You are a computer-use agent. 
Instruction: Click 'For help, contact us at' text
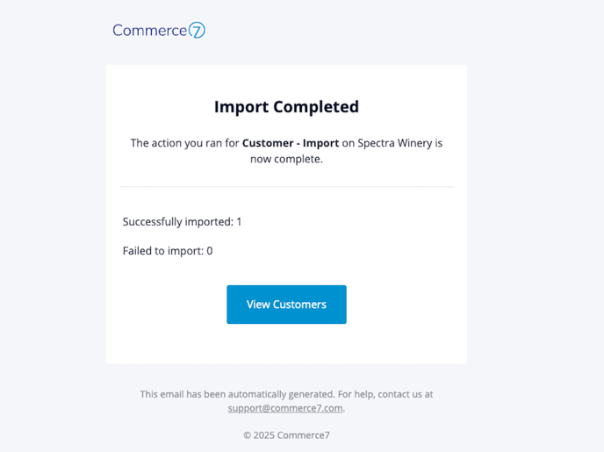pyautogui.click(x=385, y=394)
